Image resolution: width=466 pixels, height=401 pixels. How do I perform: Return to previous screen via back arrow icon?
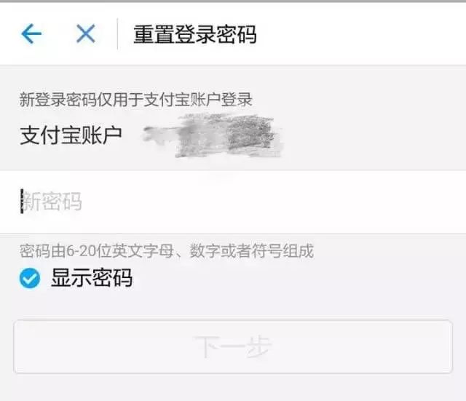(31, 33)
